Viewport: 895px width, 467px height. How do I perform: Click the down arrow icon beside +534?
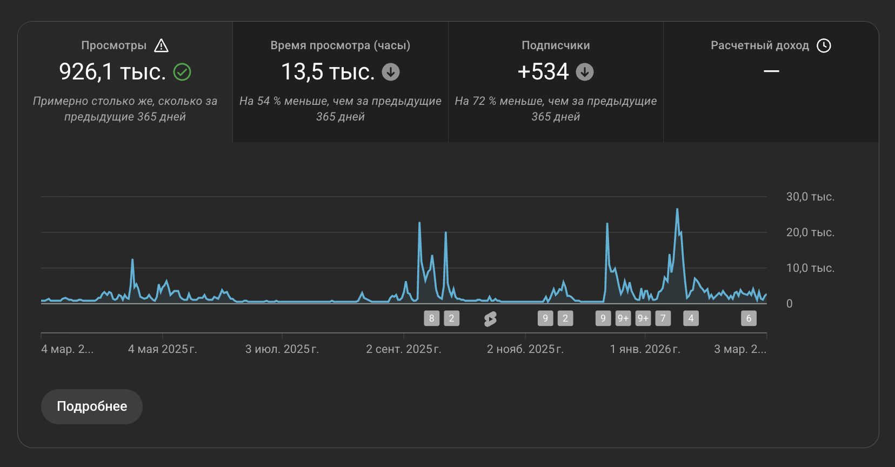pyautogui.click(x=584, y=72)
